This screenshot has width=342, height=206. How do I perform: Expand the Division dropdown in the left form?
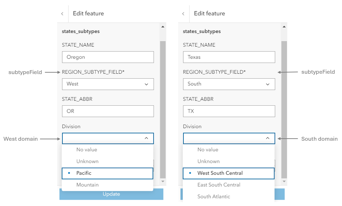point(108,138)
